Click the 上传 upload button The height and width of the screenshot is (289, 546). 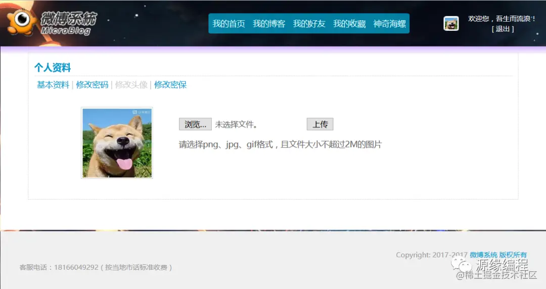click(x=320, y=124)
